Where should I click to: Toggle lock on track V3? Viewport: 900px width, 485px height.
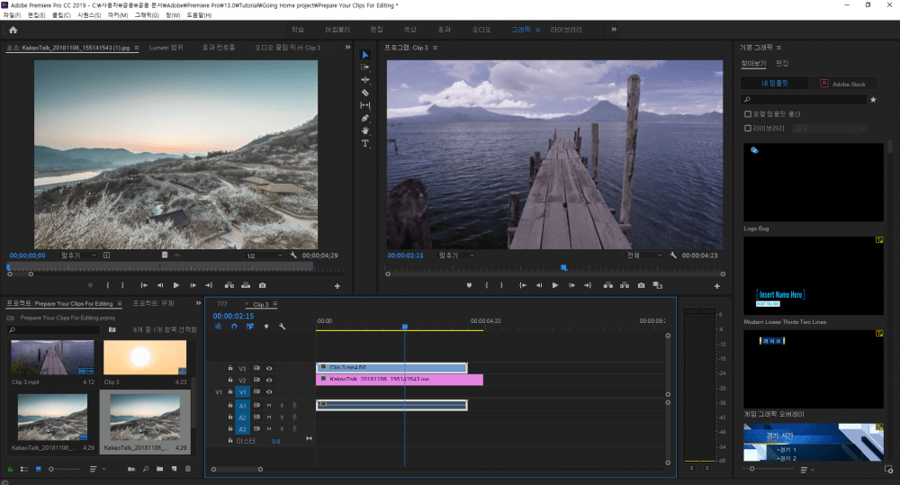[230, 369]
